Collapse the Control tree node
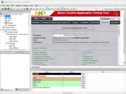Viewport: 126px width, 94px height. (1, 16)
